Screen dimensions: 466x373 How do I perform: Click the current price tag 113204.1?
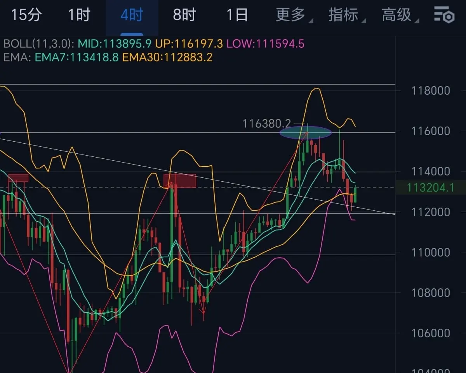click(430, 188)
